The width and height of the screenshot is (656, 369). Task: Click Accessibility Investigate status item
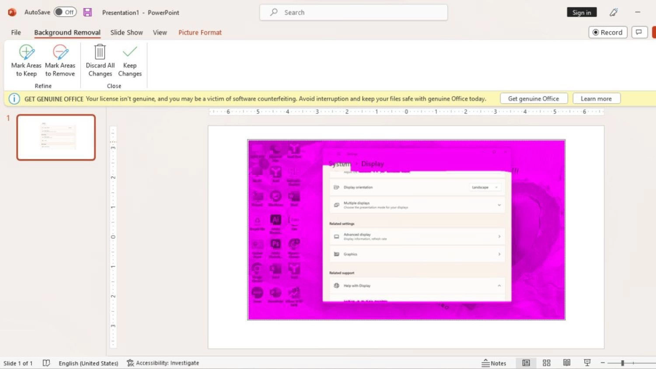click(163, 363)
